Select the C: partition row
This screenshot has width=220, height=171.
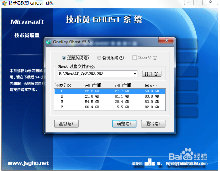pyautogui.click(x=110, y=91)
